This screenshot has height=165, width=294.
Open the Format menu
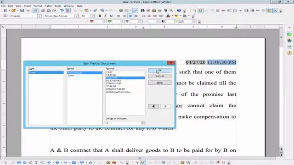(x=38, y=6)
